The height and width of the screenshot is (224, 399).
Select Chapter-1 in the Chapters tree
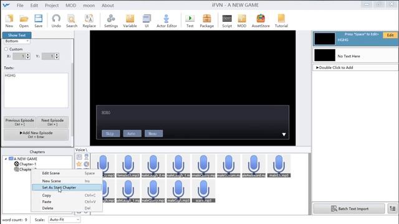(27, 164)
